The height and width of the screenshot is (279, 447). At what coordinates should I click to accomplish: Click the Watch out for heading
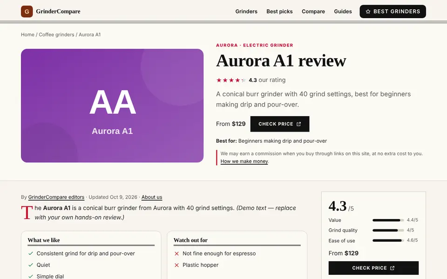pos(190,240)
